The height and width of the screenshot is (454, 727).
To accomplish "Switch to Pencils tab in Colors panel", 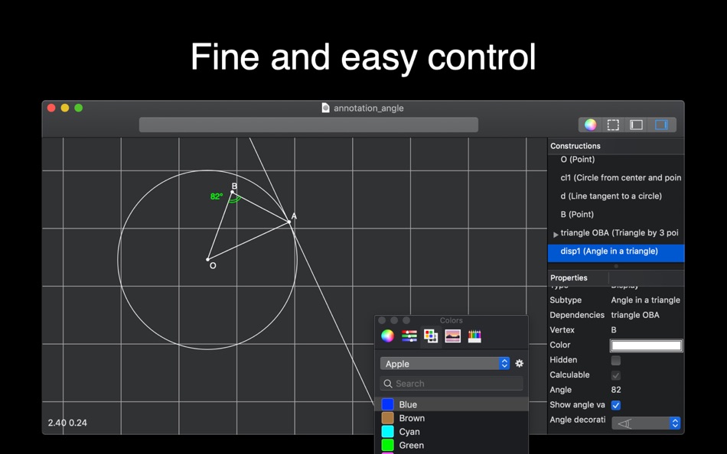I will pos(474,336).
